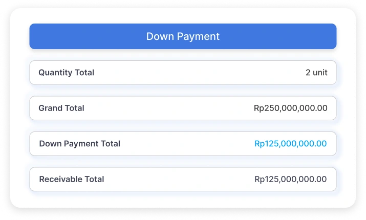366x220 pixels.
Task: Click the blue Rp125,000,000.00 down payment amount
Action: [x=290, y=144]
